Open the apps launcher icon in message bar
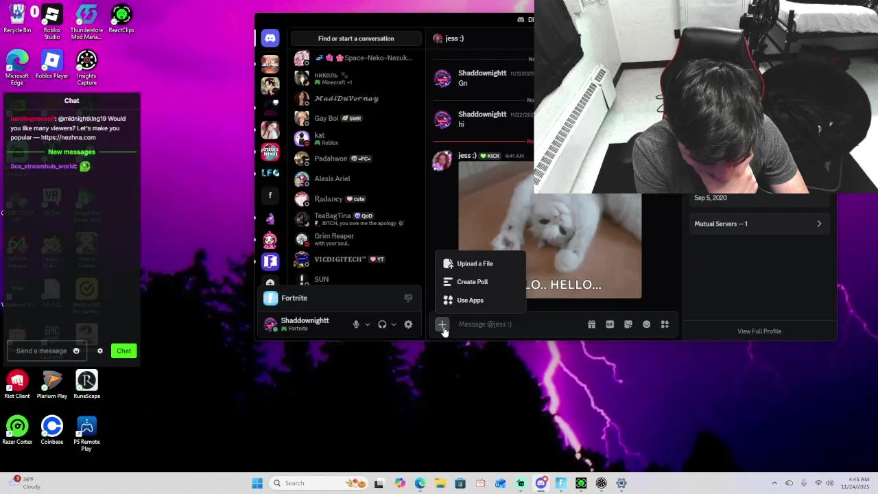Viewport: 878px width, 494px height. pos(665,325)
